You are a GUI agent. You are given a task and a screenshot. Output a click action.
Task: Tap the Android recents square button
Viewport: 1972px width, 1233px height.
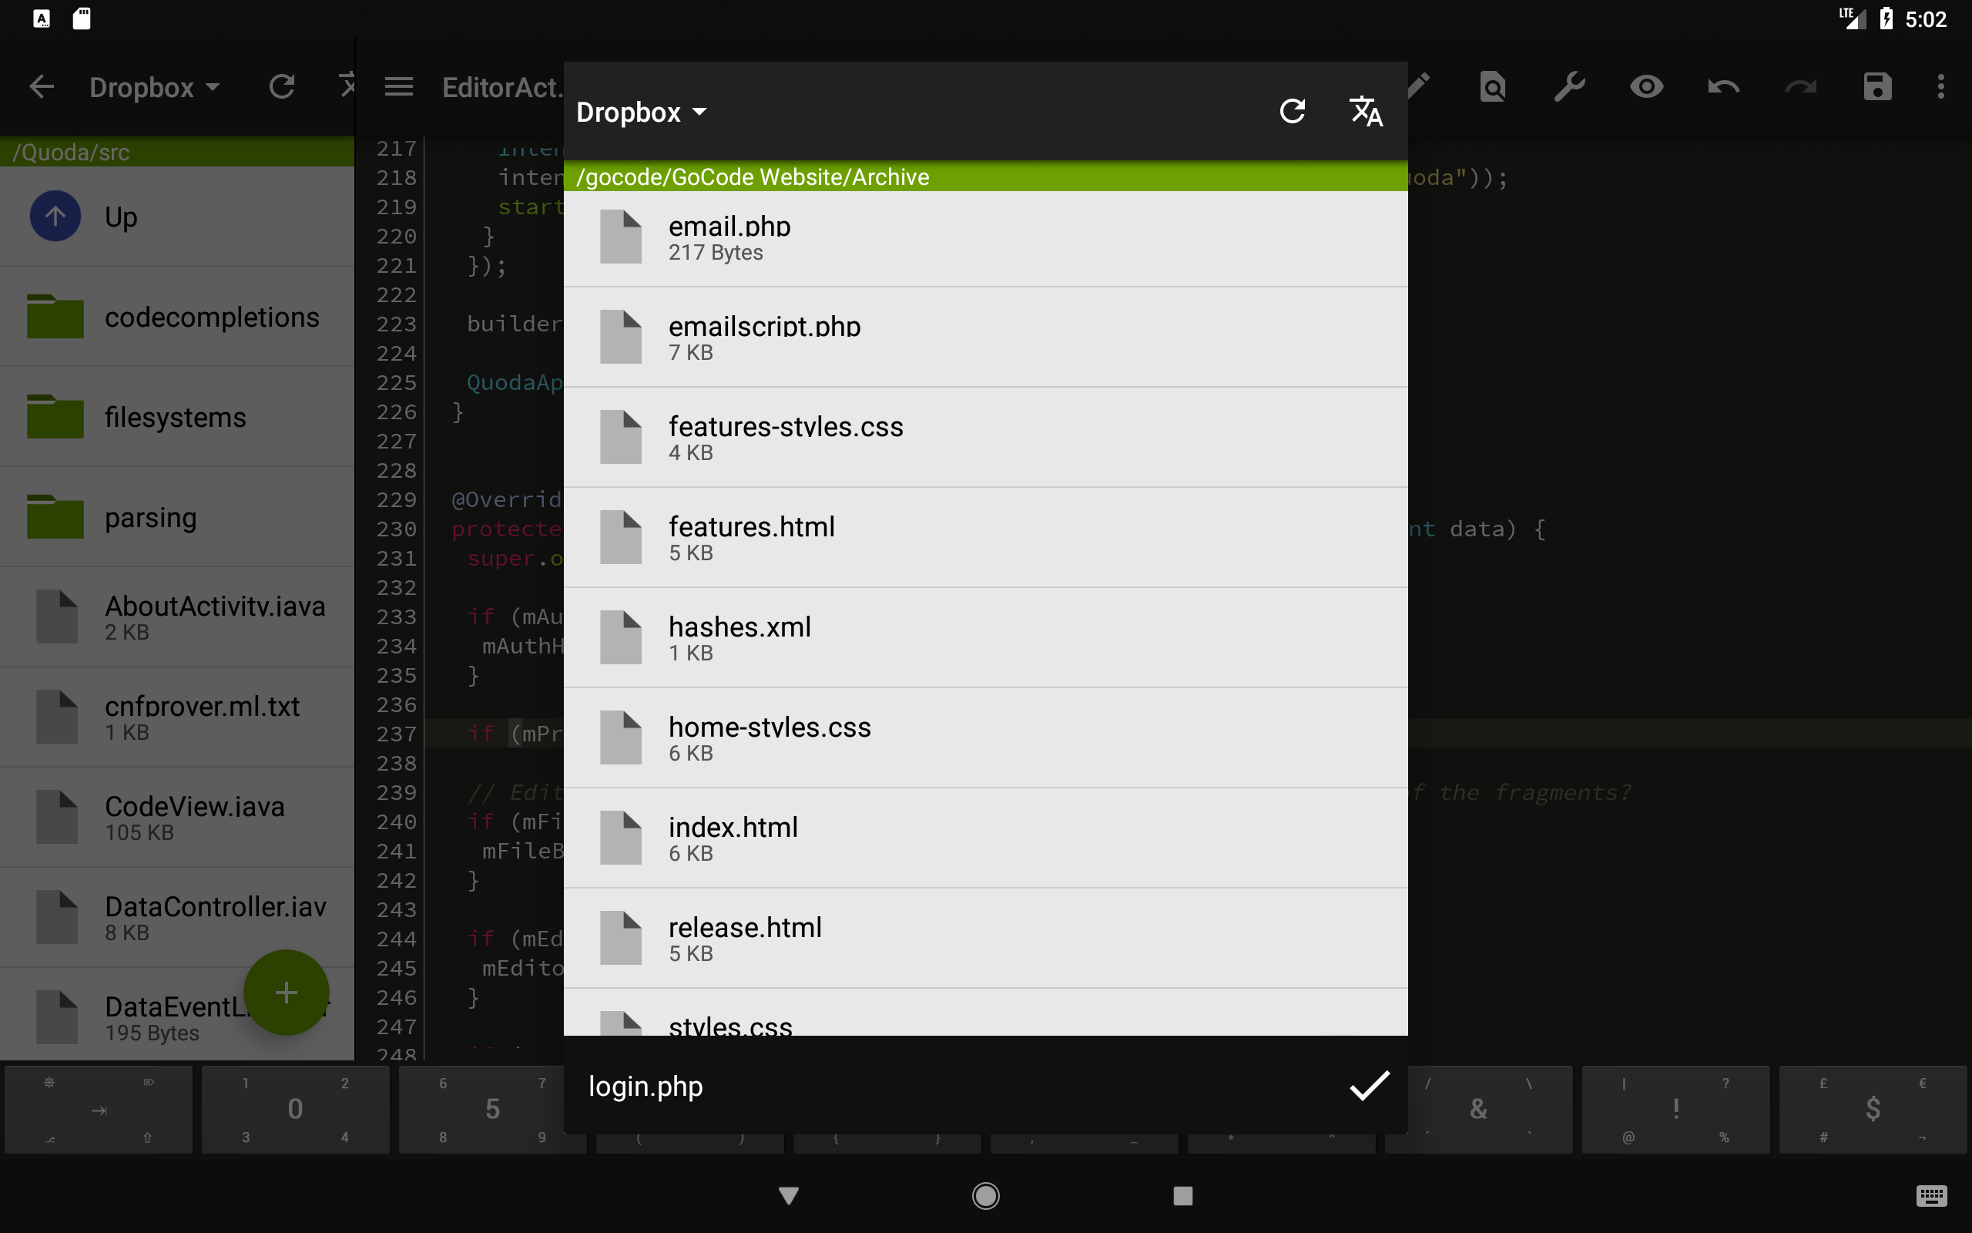[x=1183, y=1196]
